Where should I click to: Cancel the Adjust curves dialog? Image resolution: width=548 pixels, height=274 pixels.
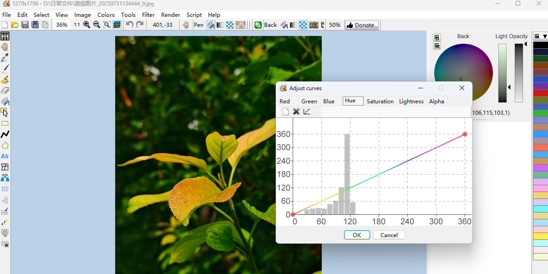389,235
